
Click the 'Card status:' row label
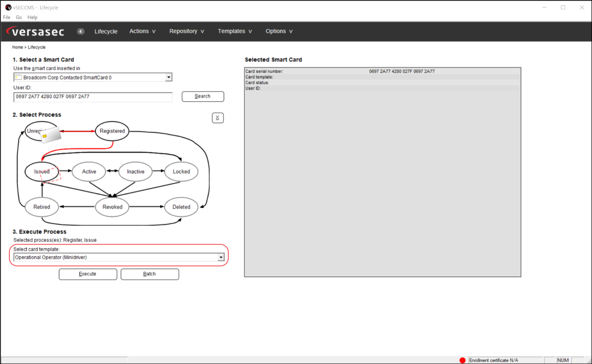[x=257, y=83]
